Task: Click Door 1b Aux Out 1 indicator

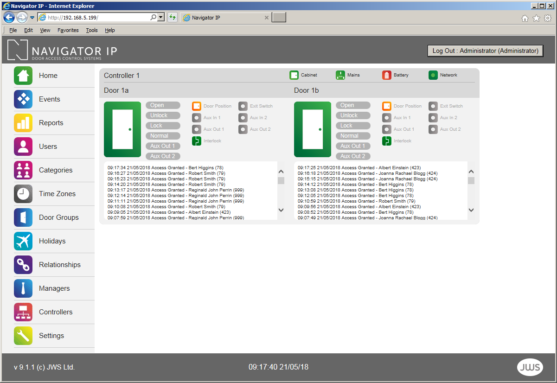Action: (x=387, y=129)
